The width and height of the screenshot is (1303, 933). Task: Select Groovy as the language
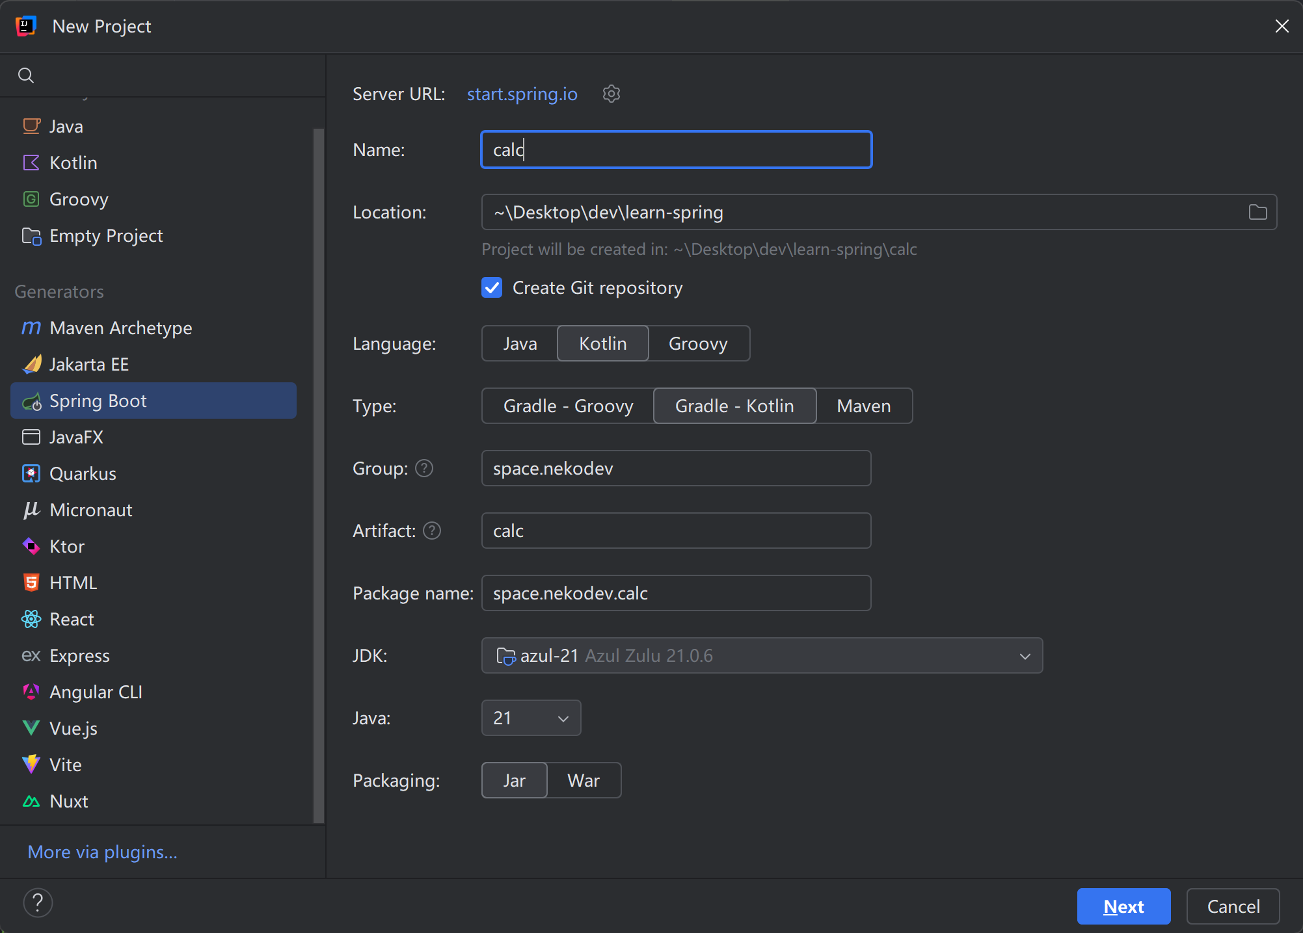click(699, 343)
